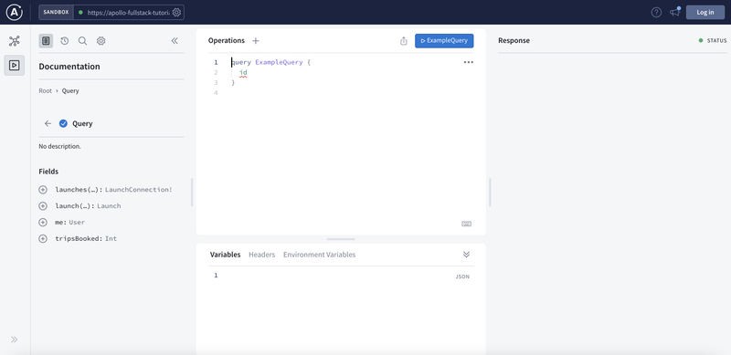Image resolution: width=731 pixels, height=355 pixels.
Task: Open the LaunchConnection! type link
Action: click(x=139, y=190)
